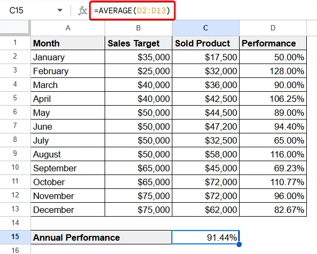Click March's $36,000 sold product
This screenshot has height=254, width=317.
click(x=205, y=85)
